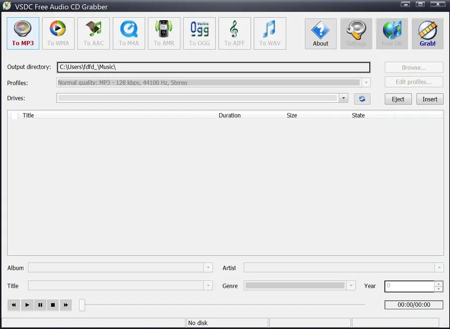This screenshot has height=329, width=450.
Task: Choose the To OGG Vorbis format
Action: pyautogui.click(x=199, y=33)
